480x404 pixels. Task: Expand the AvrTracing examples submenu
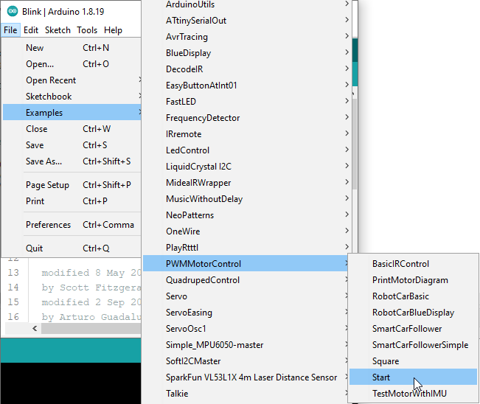pyautogui.click(x=247, y=37)
